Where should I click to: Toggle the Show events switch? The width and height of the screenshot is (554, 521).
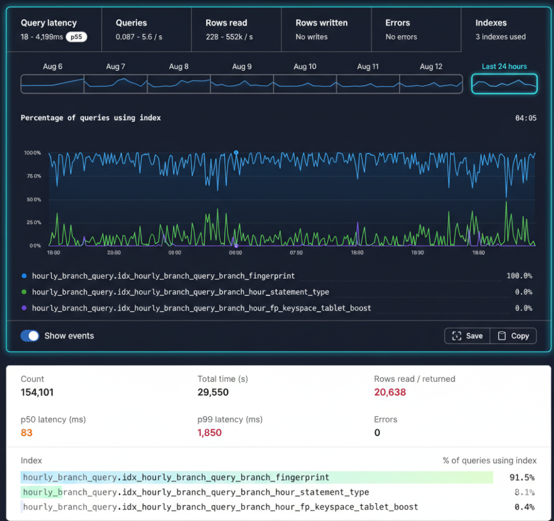coord(30,336)
